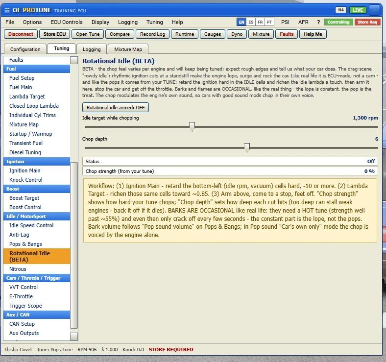Collapse the Fuel section header

pyautogui.click(x=37, y=69)
